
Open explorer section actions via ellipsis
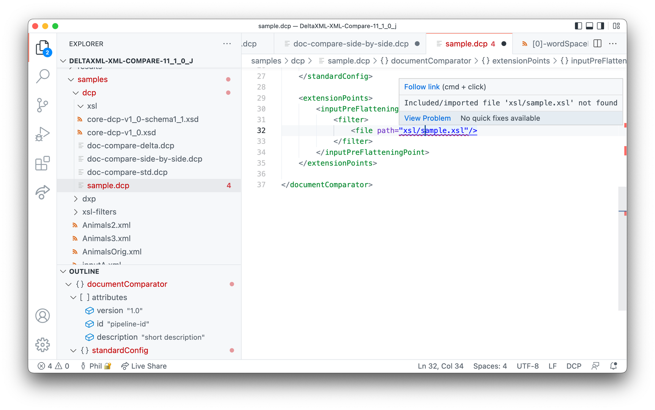point(227,44)
